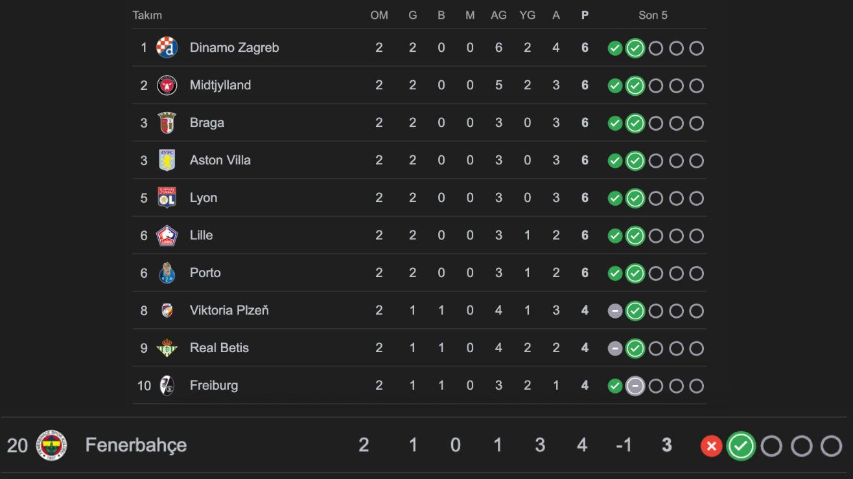Click the Fenerbahçe club crest
Screen dimensions: 853x479
(52, 445)
